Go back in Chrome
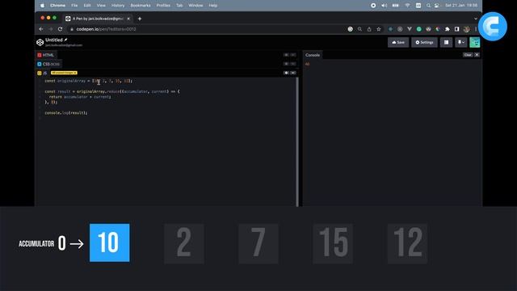517x291 pixels. click(41, 29)
